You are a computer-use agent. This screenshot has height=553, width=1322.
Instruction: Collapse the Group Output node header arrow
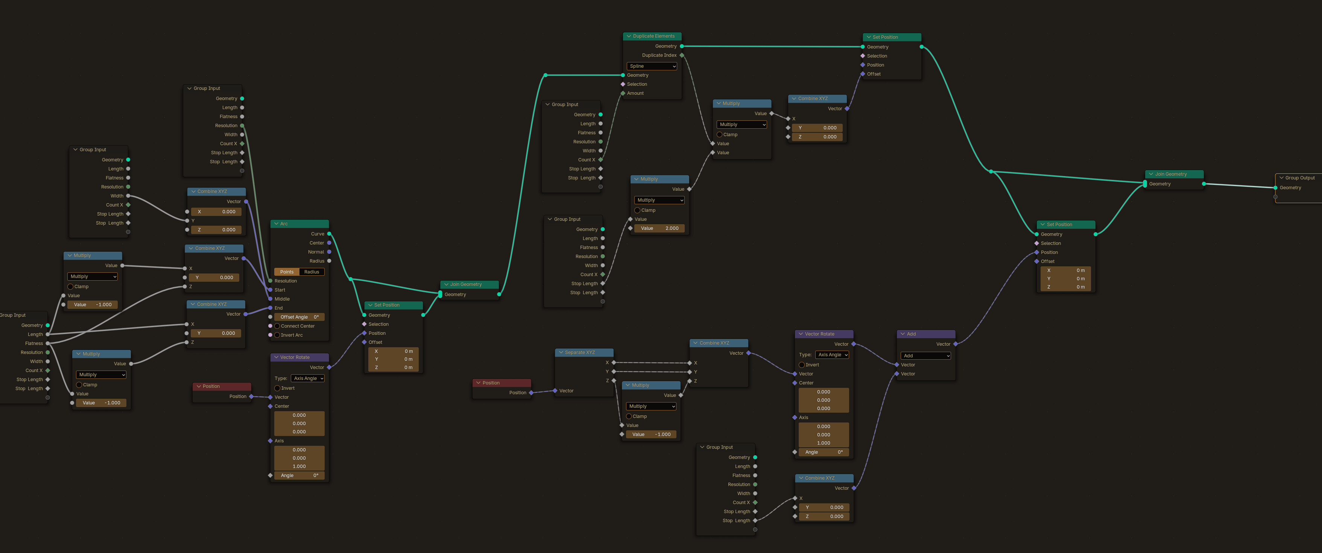point(1281,178)
